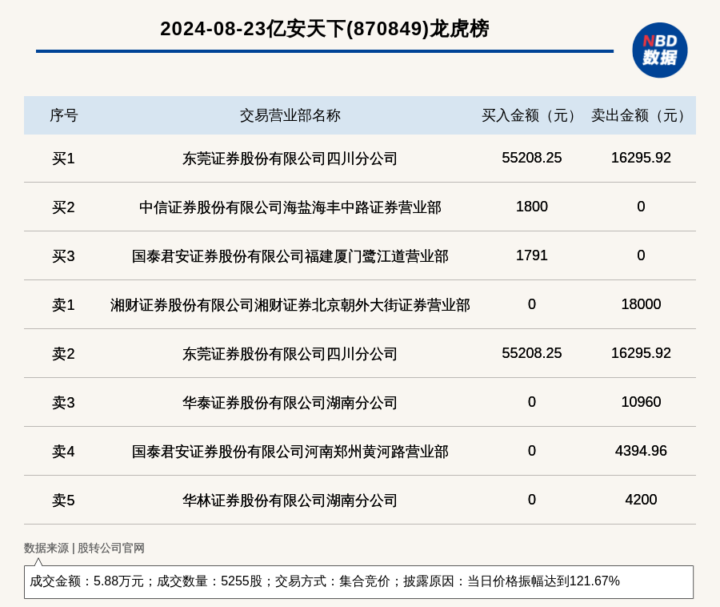This screenshot has width=720, height=607.
Task: Click the 1791 buy amount
Action: [532, 255]
